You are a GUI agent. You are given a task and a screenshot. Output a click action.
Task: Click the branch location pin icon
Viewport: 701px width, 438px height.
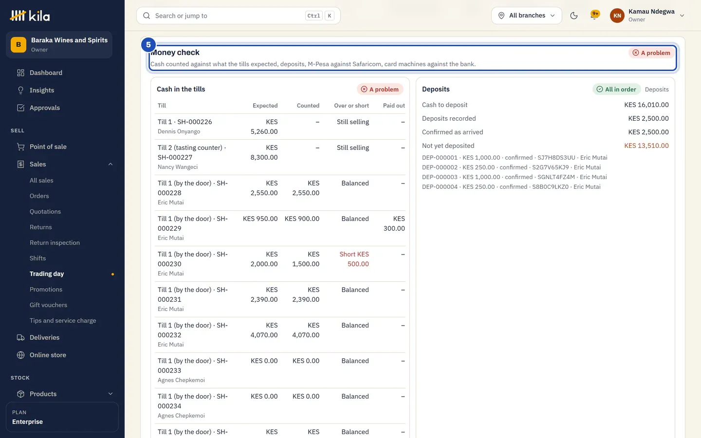501,16
